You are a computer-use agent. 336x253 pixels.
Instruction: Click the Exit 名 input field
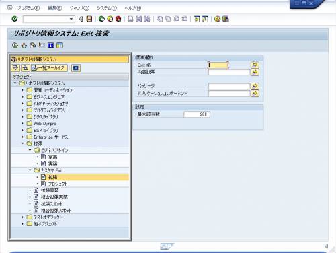pos(218,65)
